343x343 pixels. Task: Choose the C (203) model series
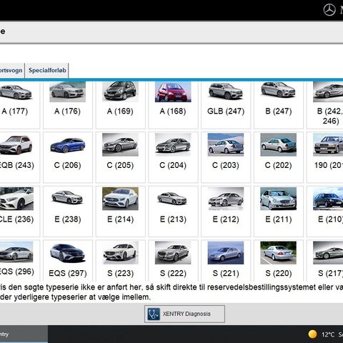click(226, 157)
